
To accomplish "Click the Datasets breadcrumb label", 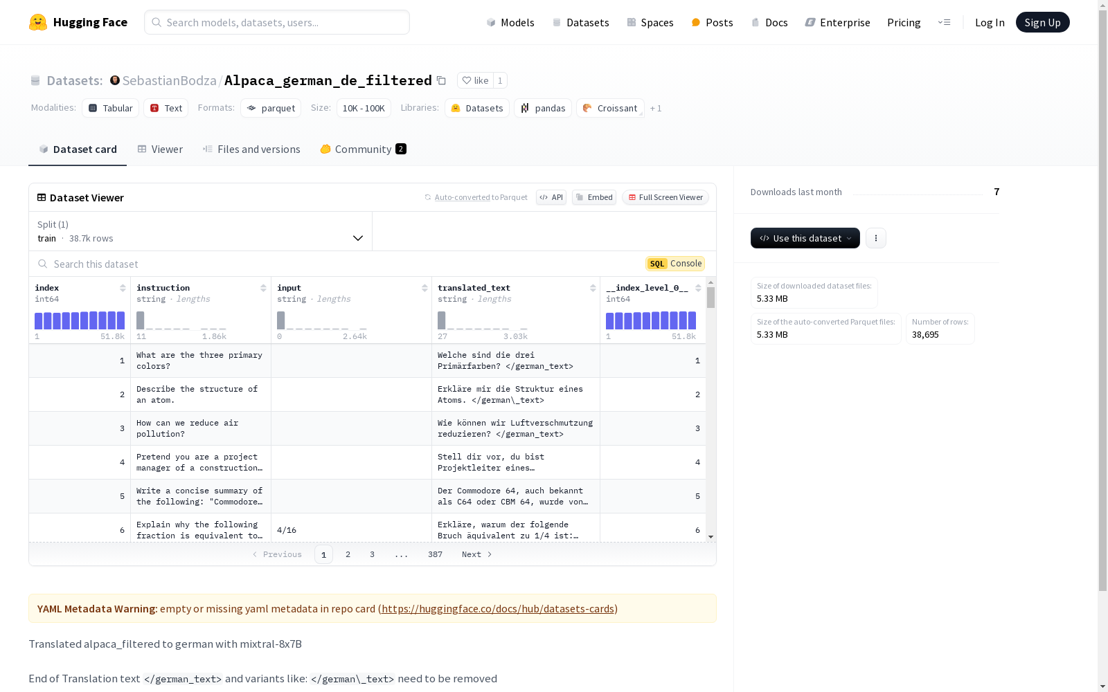I will (x=75, y=80).
